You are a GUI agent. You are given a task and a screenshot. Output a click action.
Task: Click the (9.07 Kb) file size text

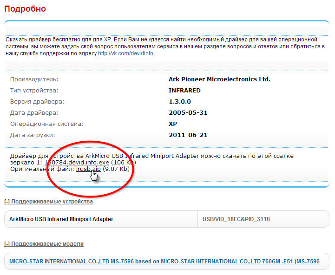coord(116,169)
